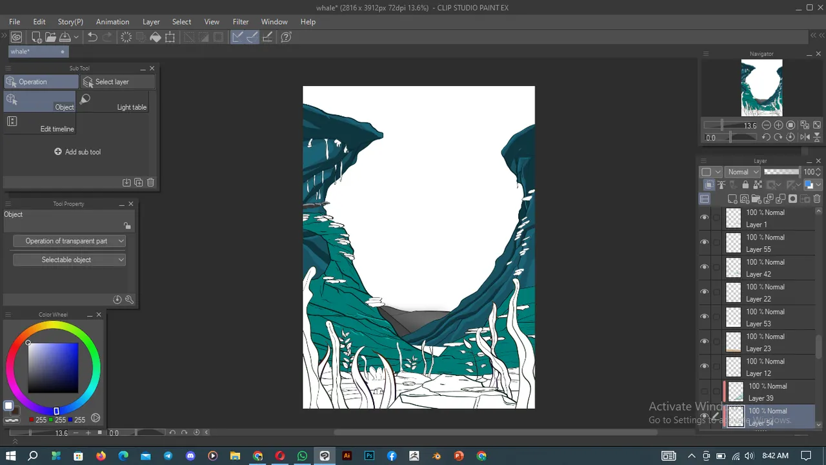Select the Edit timeline sub tool
The image size is (826, 465).
click(40, 123)
